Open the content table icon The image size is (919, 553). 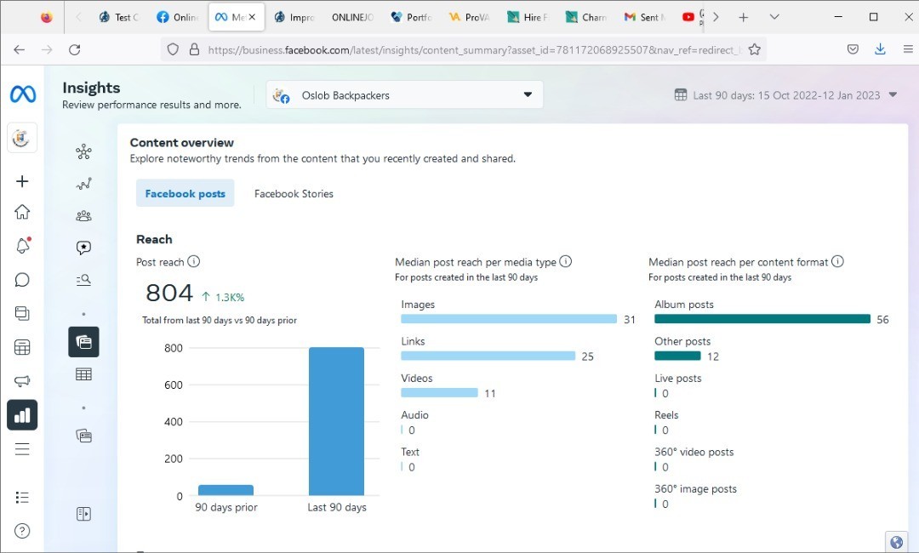click(x=83, y=374)
